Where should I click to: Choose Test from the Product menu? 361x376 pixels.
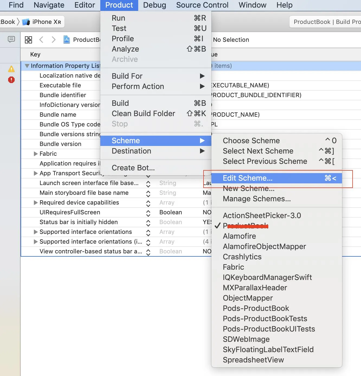156,28
